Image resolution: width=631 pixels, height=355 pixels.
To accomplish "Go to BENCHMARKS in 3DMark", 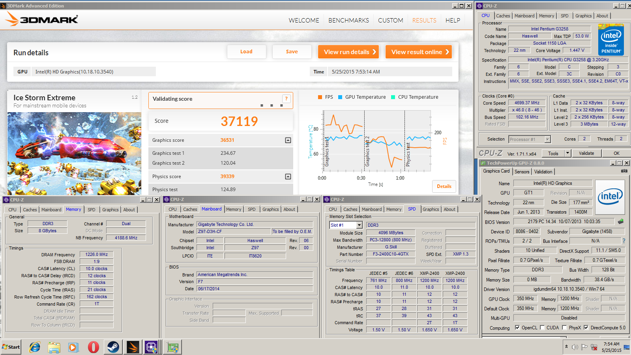I will point(349,21).
